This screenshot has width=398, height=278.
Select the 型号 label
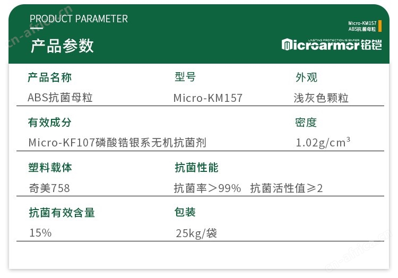coord(185,77)
